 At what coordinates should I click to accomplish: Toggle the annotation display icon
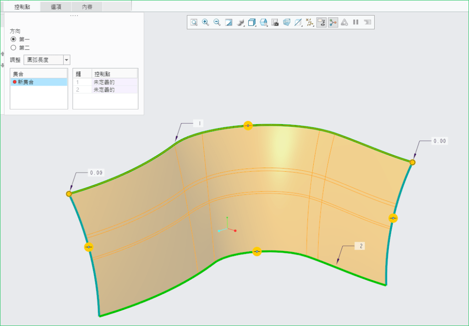(322, 22)
